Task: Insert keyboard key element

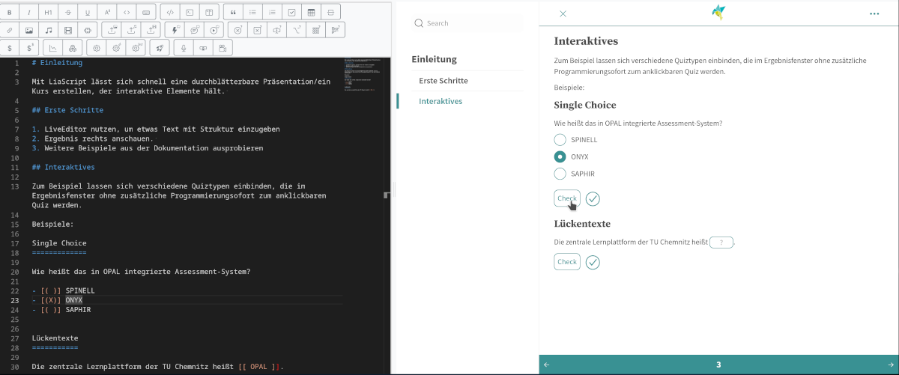Action: (146, 13)
